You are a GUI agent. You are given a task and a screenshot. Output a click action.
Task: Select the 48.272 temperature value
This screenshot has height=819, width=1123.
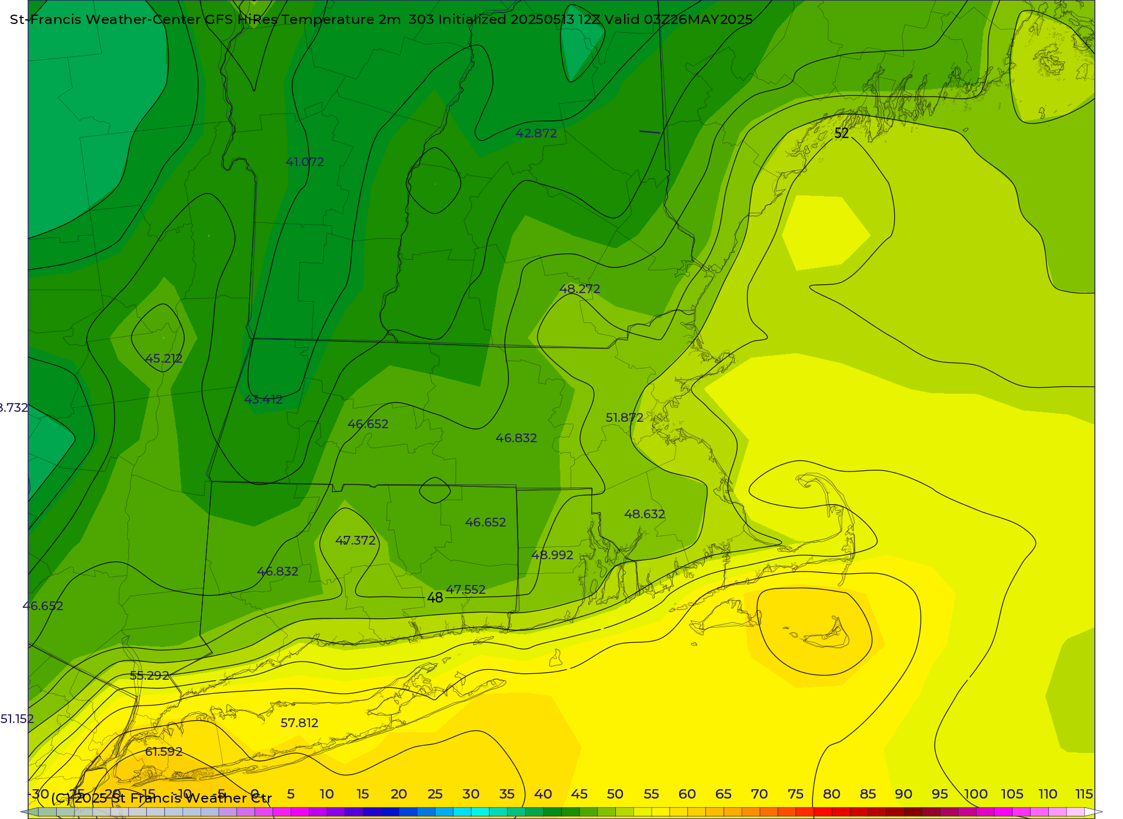[x=580, y=289]
